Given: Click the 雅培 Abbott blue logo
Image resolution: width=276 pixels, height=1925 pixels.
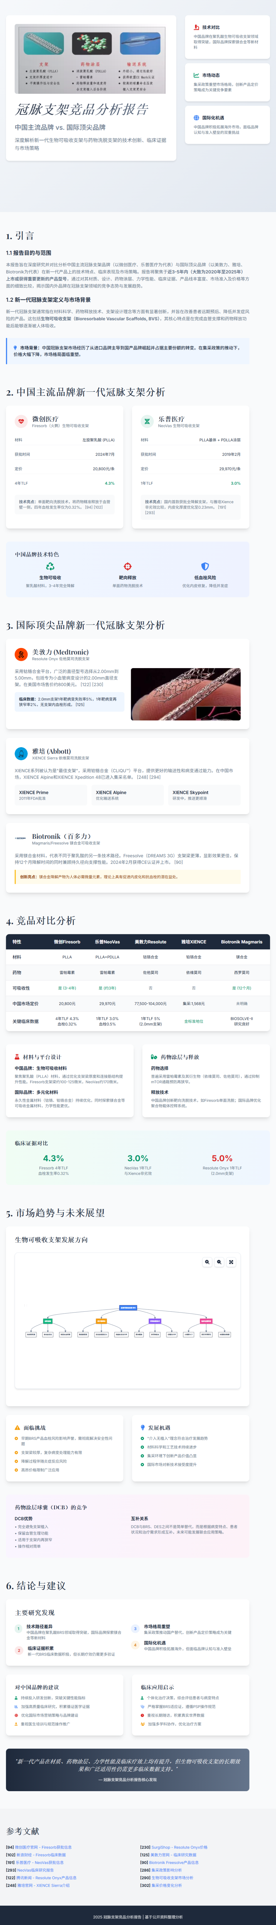Looking at the screenshot, I should (21, 754).
